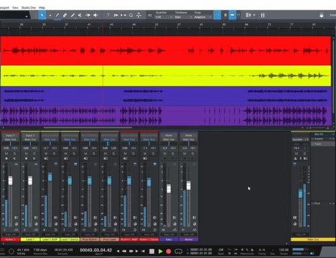
Task: Click the 4/4 time signature field
Action: 261,250
